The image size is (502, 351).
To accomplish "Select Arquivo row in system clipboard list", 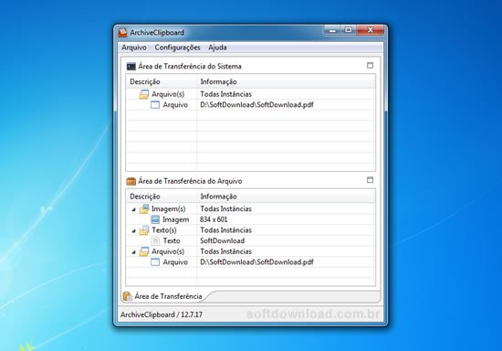I will tap(250, 105).
